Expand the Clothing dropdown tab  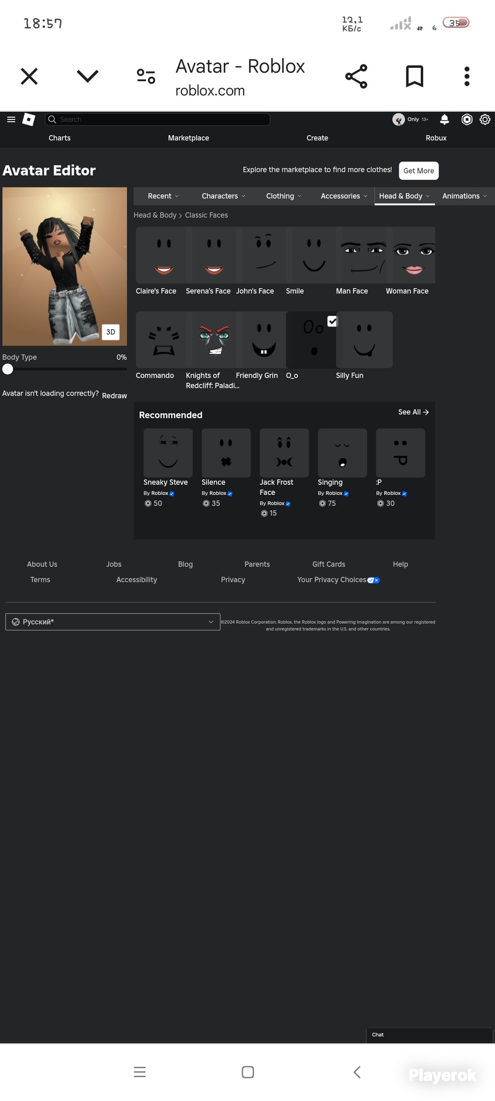pyautogui.click(x=283, y=196)
